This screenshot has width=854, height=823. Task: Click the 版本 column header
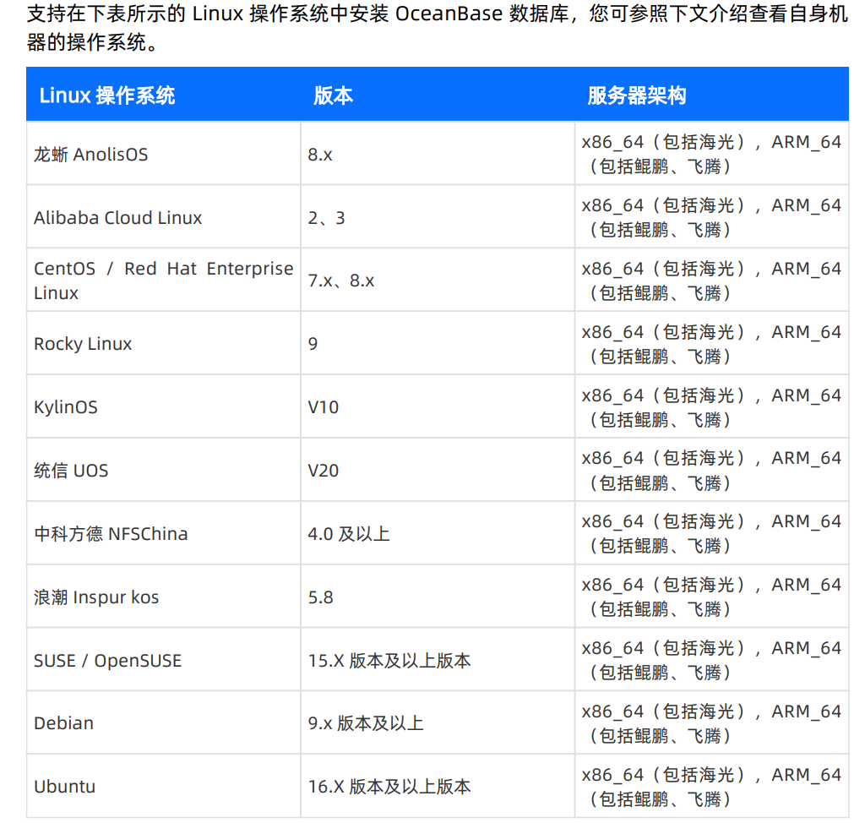pos(333,95)
